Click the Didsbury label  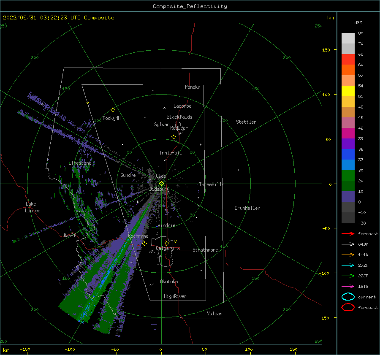159,189
